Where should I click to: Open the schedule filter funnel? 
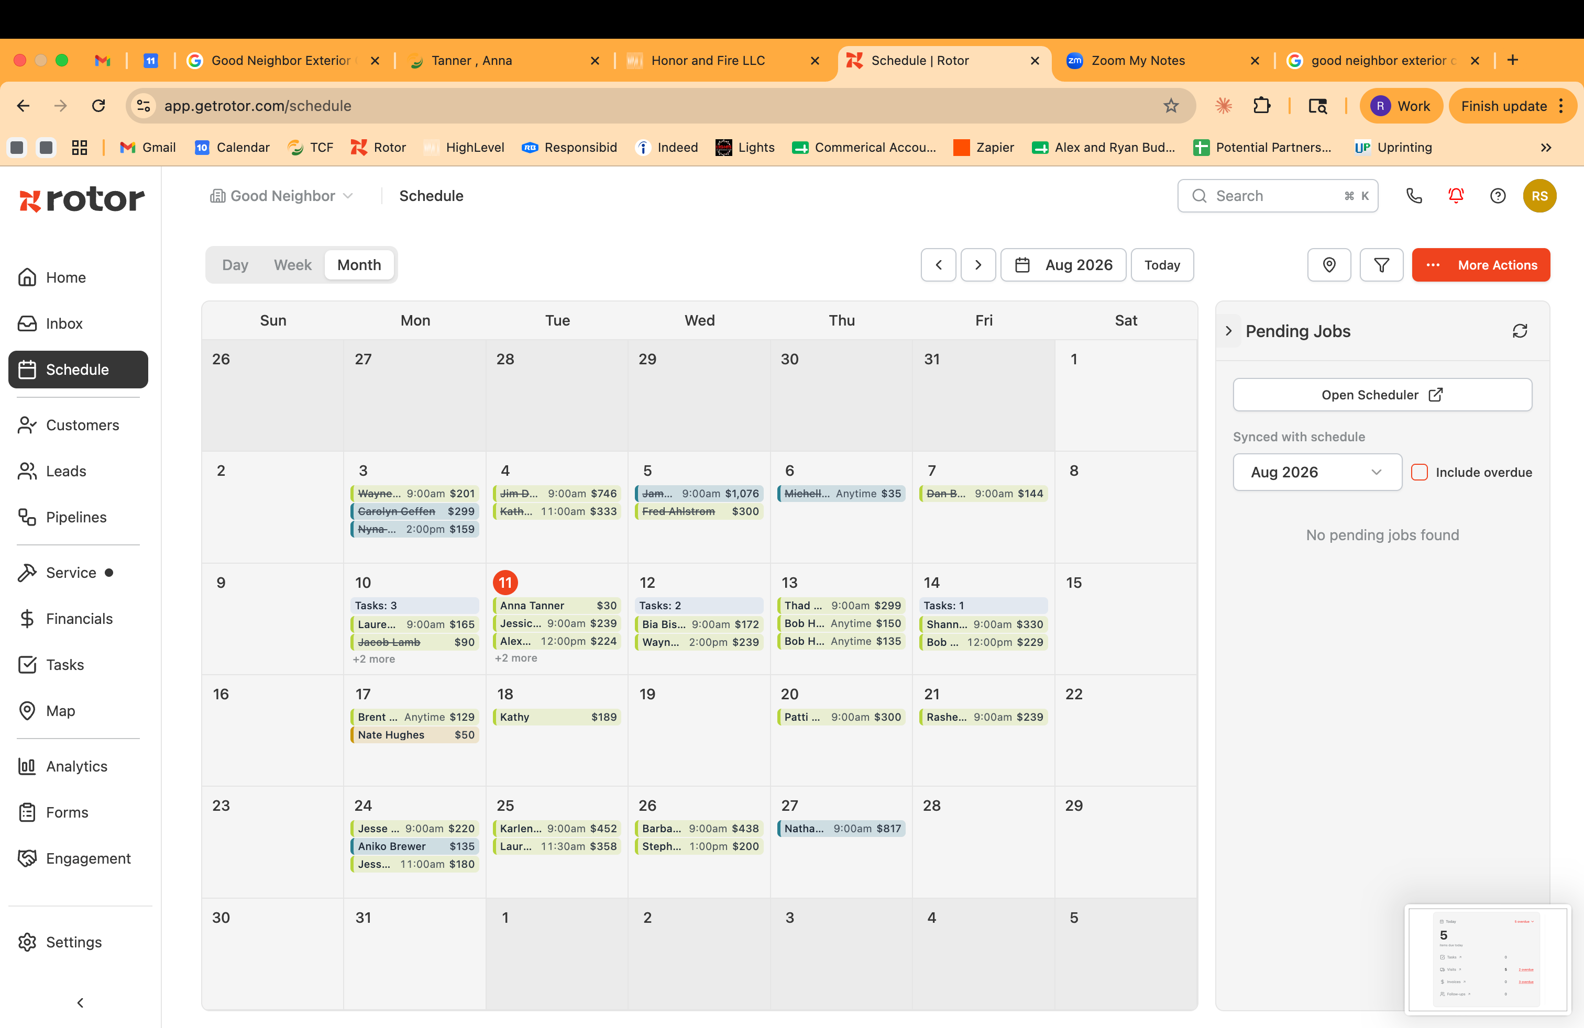pyautogui.click(x=1382, y=265)
